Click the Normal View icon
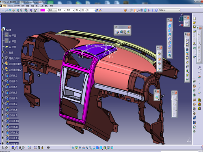203x152 pixels. (94, 148)
